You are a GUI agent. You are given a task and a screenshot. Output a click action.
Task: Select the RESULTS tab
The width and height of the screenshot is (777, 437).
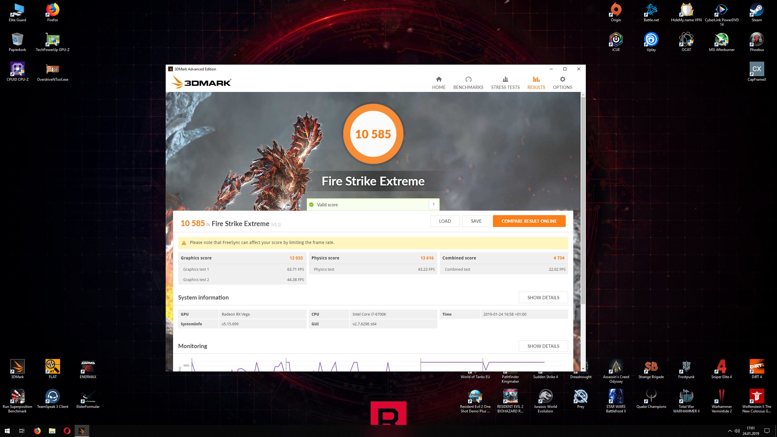[x=536, y=83]
